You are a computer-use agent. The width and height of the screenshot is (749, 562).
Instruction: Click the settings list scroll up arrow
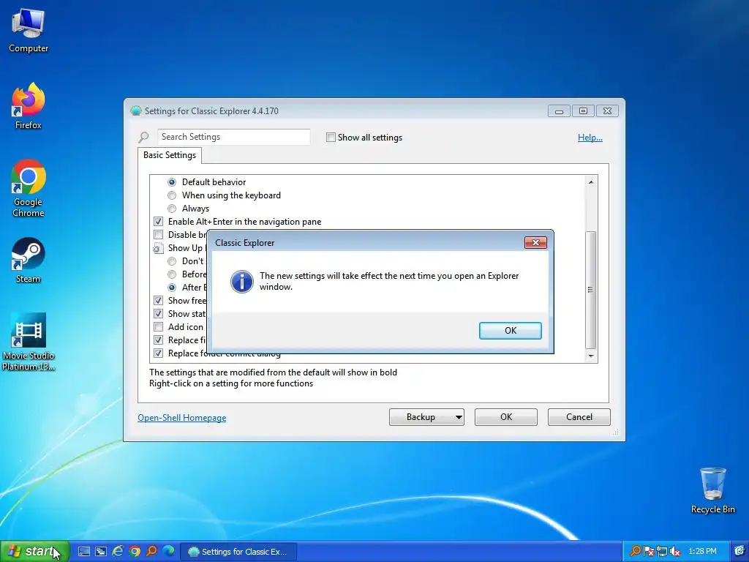(591, 182)
